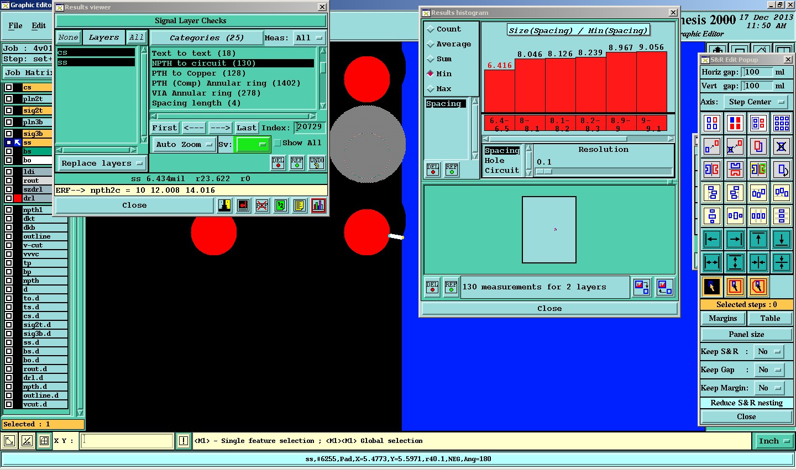The height and width of the screenshot is (470, 796).
Task: Toggle checkbox next to sig2t layer
Action: (9, 110)
